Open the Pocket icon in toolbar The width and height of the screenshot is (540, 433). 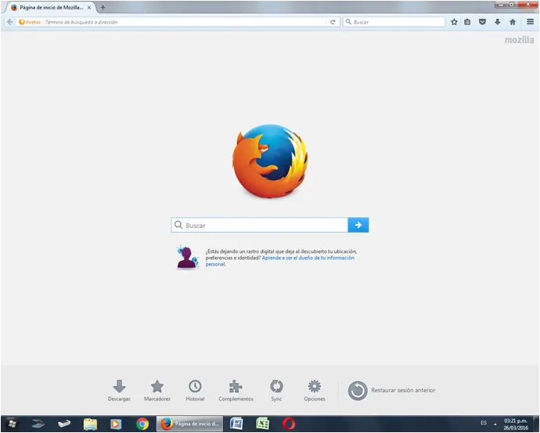pos(483,22)
